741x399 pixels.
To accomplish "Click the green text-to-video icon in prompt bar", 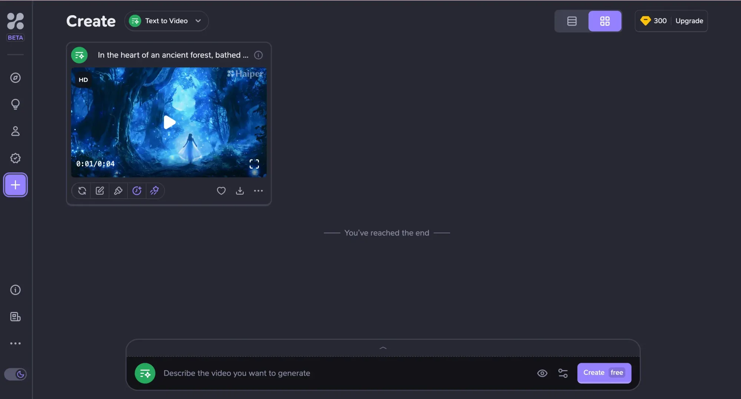I will (x=145, y=373).
